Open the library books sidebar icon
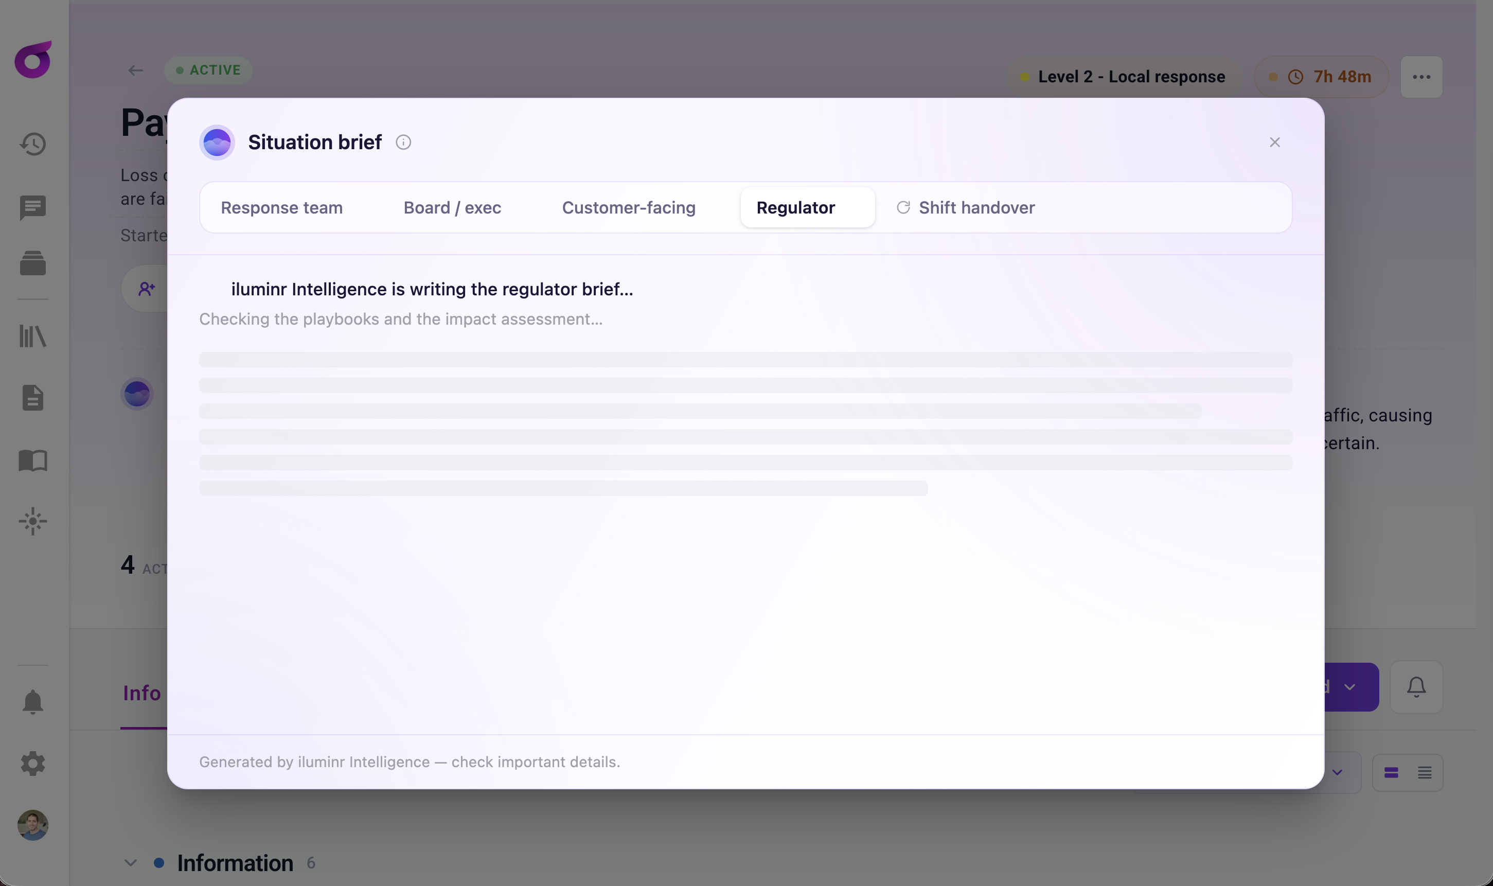Viewport: 1493px width, 886px height. 33,336
